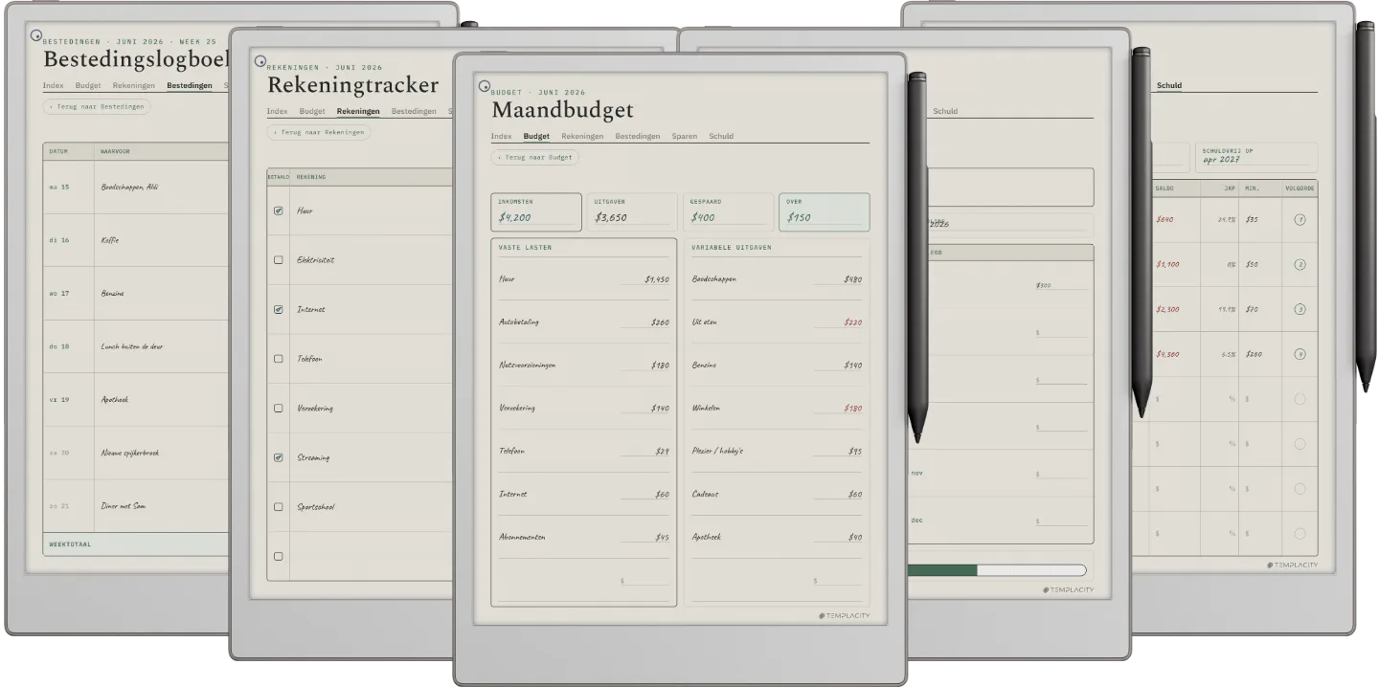Open Budget tab in Rekeningtracker

[x=312, y=111]
